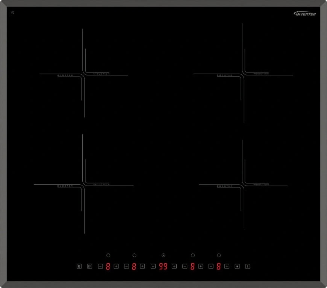Tap minus for the second zone from left
327x288 pixels.
[127, 266]
